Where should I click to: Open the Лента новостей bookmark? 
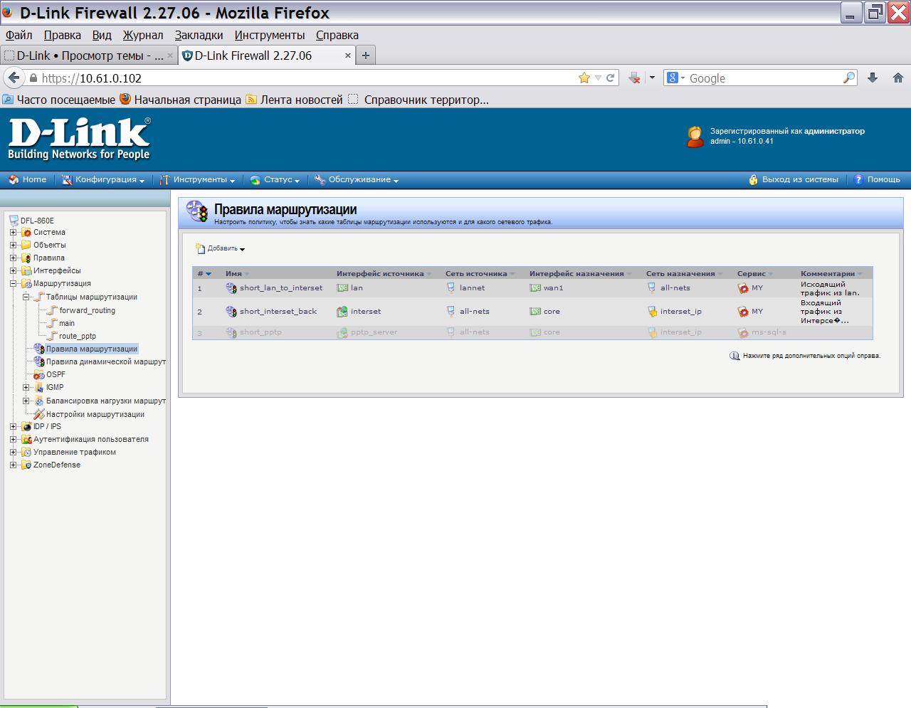pyautogui.click(x=295, y=100)
